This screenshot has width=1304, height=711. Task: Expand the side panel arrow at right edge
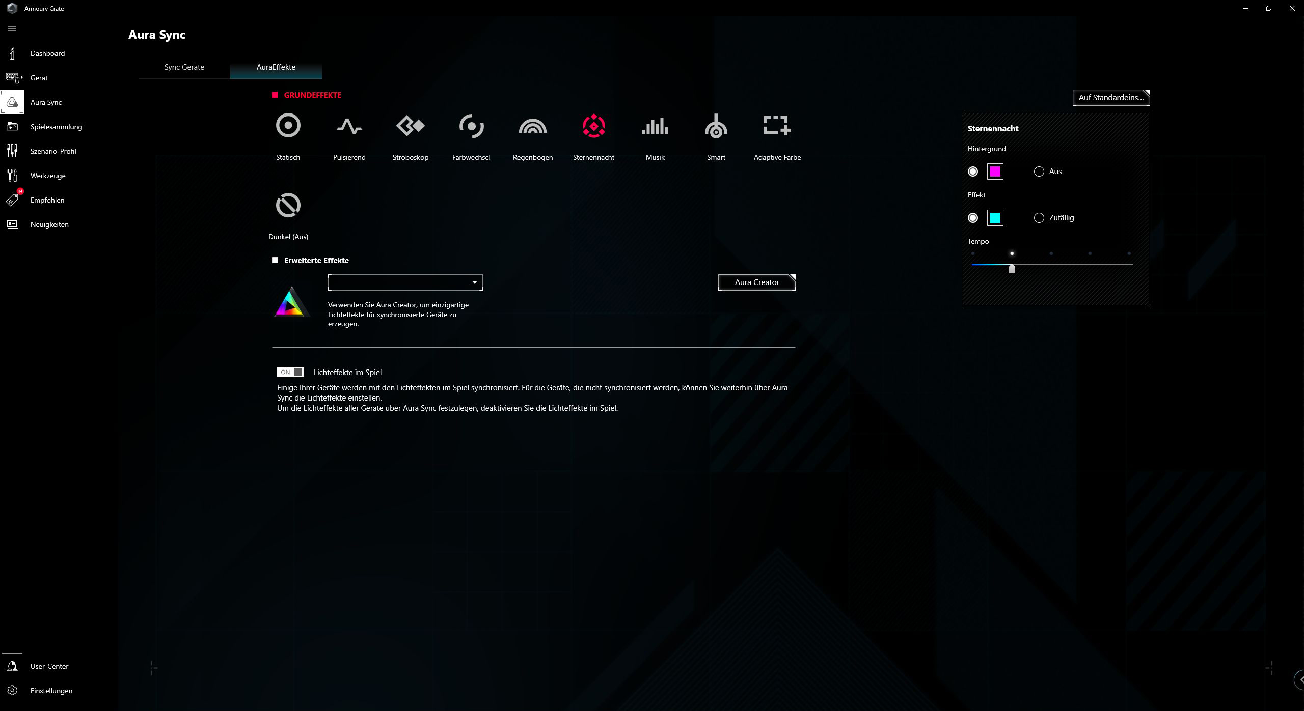pos(1299,679)
